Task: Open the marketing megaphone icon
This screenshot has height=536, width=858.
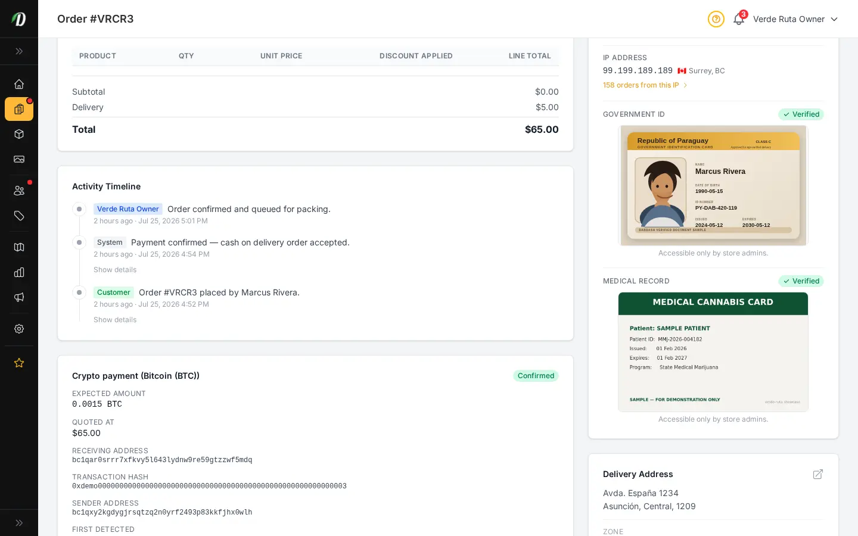Action: pos(19,297)
